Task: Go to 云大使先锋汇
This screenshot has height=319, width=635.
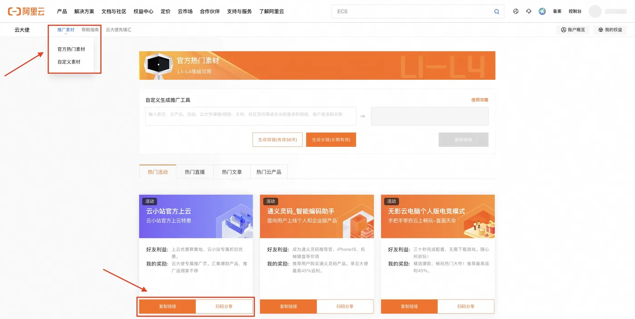Action: coord(119,30)
